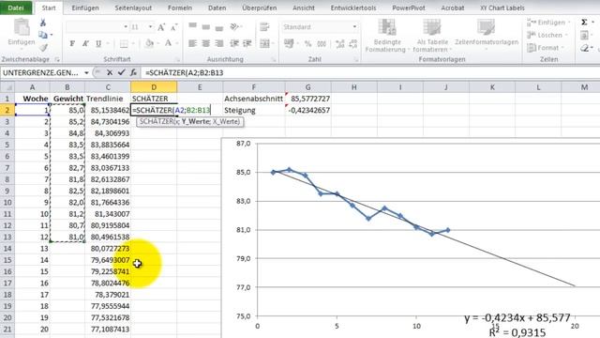Open the name box dropdown arrow
The height and width of the screenshot is (338, 600).
click(x=86, y=73)
